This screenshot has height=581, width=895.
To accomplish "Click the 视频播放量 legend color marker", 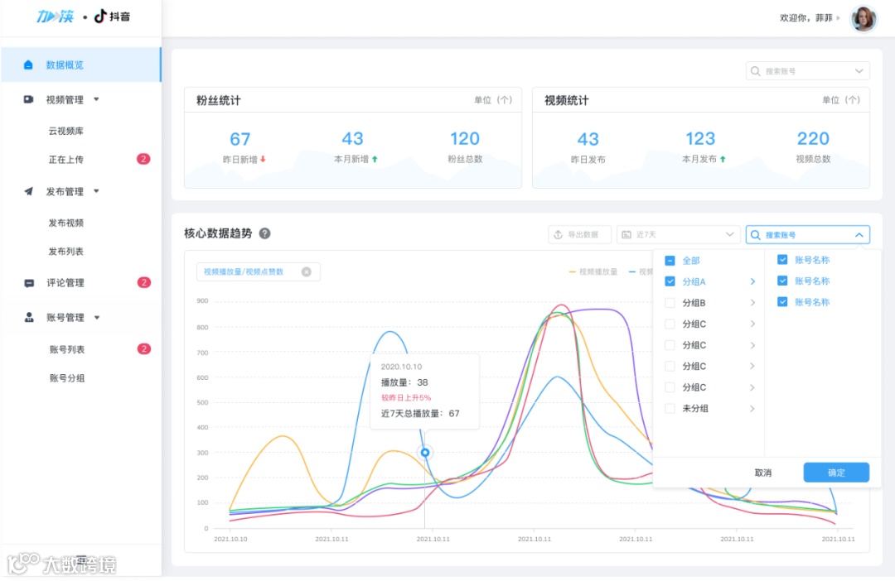I will tap(572, 270).
